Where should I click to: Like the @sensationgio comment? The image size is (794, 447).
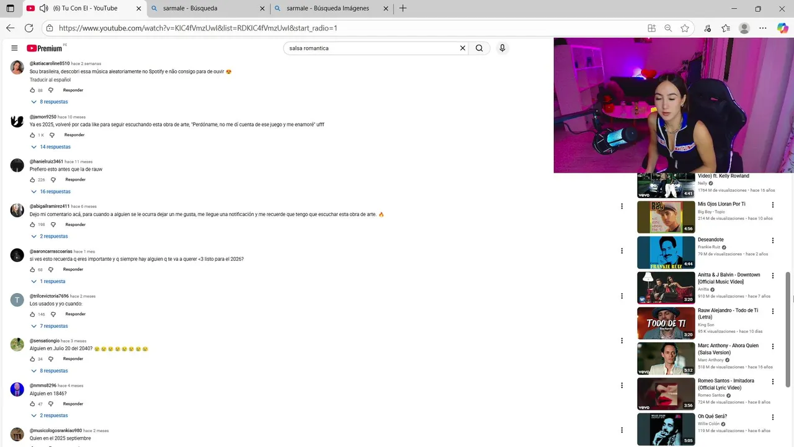32,359
